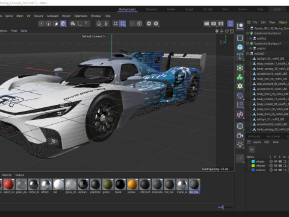Click the circular target icon in toolbar

pyautogui.click(x=139, y=24)
